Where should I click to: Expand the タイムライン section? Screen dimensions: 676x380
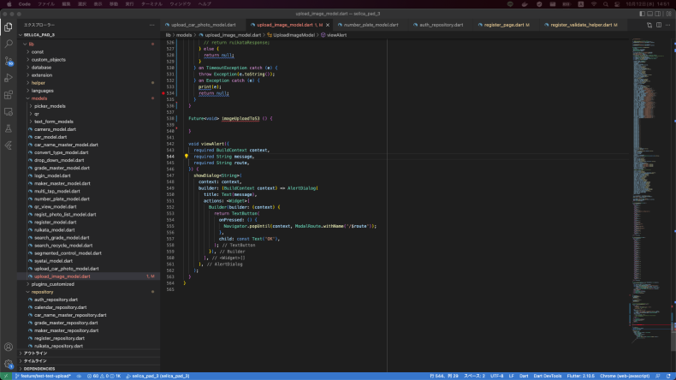(x=36, y=360)
